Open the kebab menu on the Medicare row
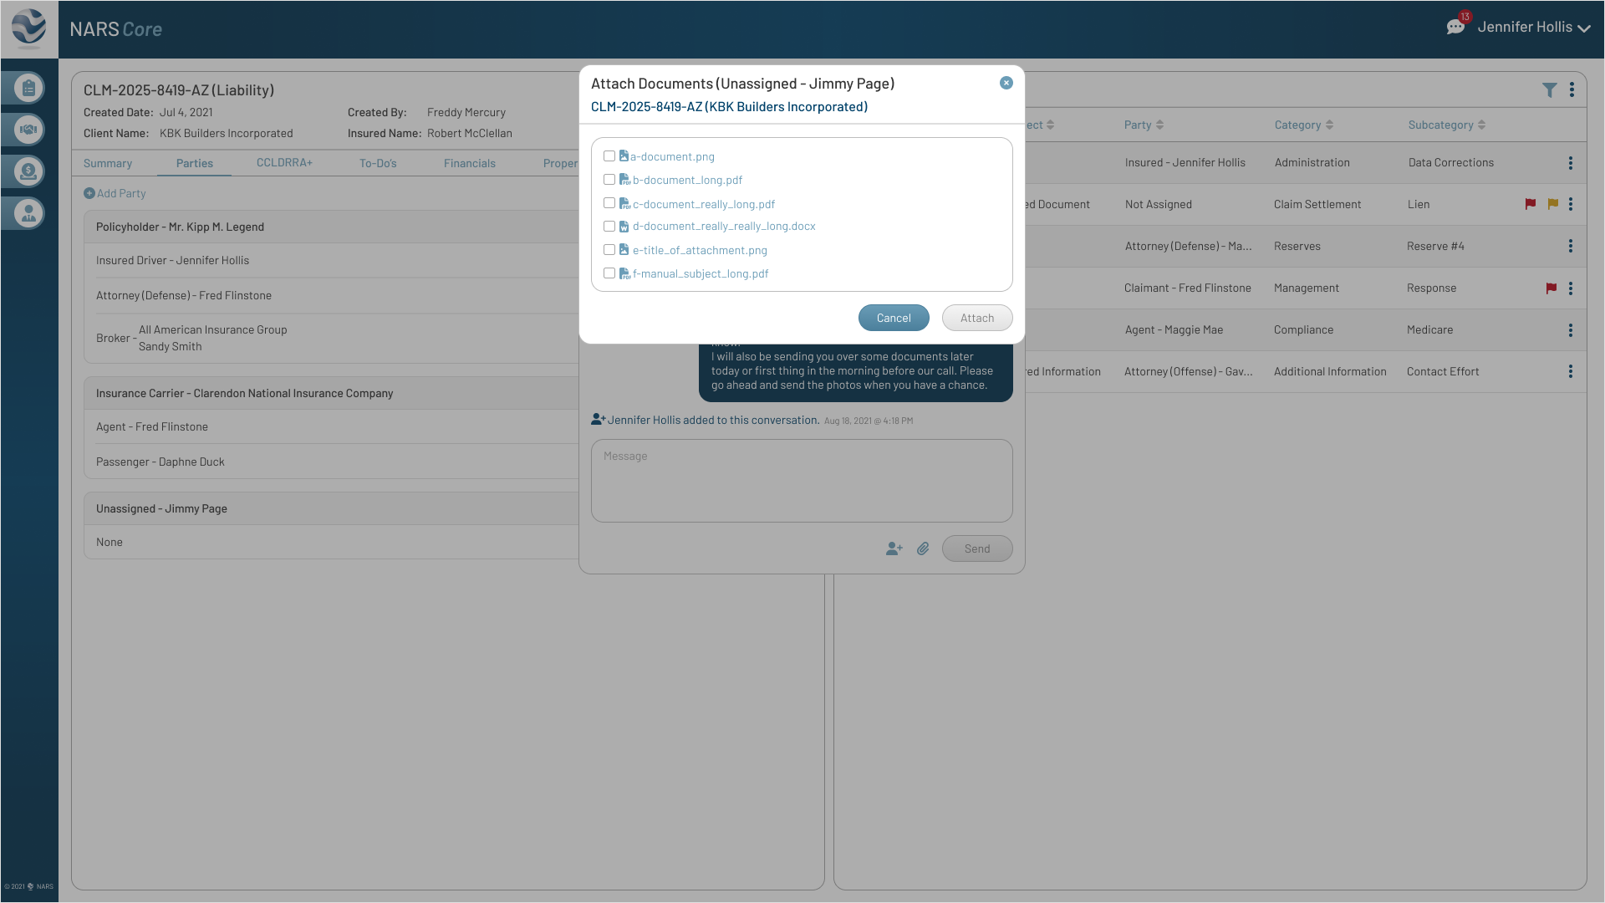1605x903 pixels. point(1571,329)
